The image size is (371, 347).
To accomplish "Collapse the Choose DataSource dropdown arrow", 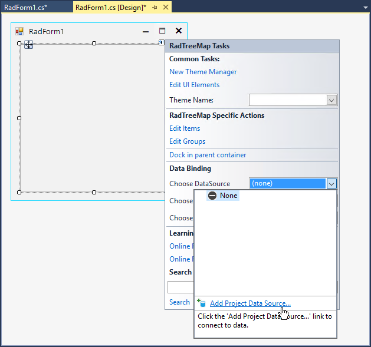I will tap(331, 184).
